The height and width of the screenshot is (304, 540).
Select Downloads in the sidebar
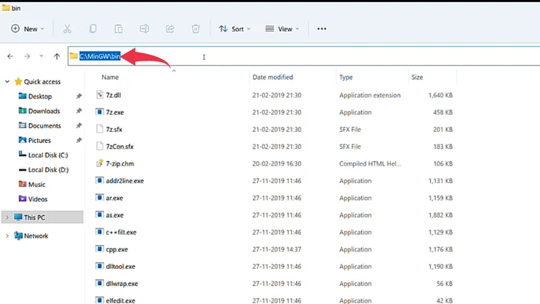[x=44, y=111]
